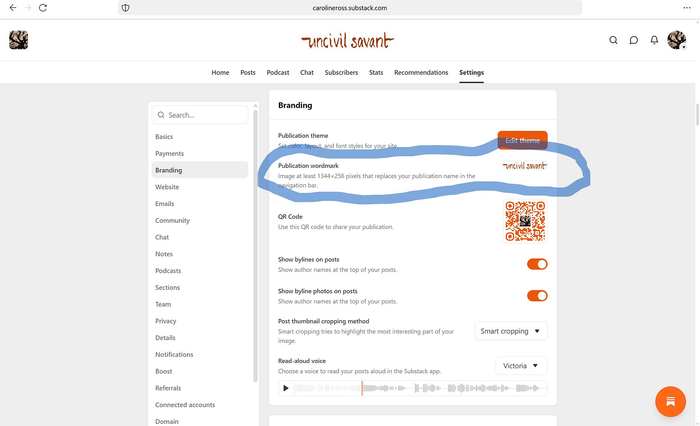
Task: Click the shield icon in address bar
Action: click(x=125, y=8)
